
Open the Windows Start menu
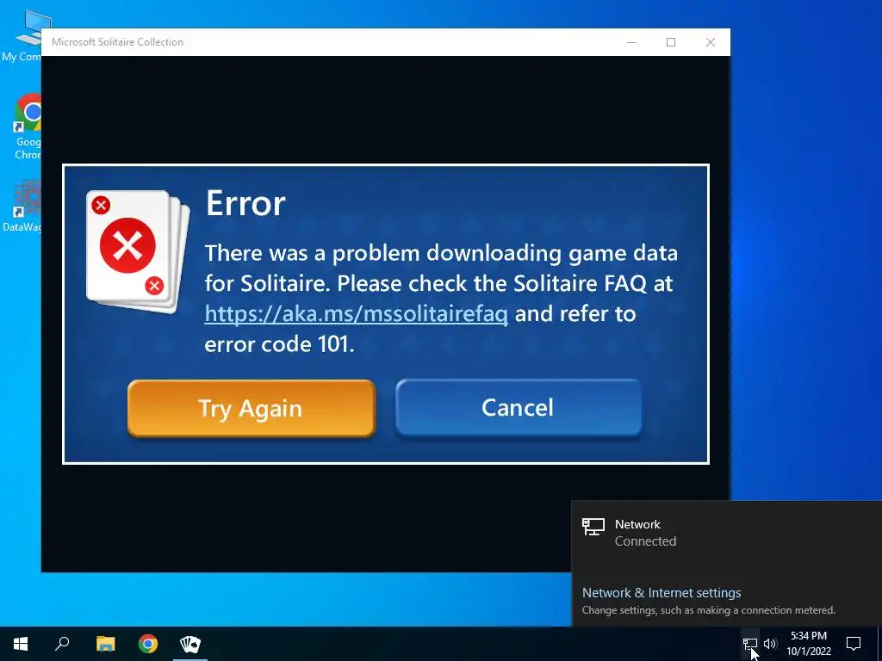click(x=21, y=644)
